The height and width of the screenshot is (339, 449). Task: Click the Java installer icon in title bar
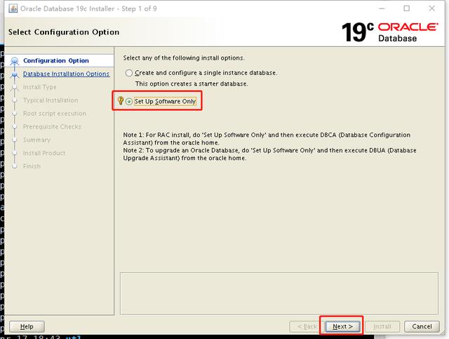point(13,8)
